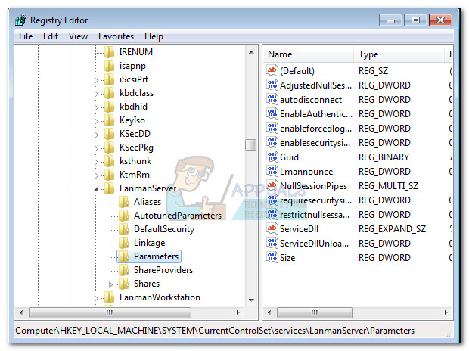Click the KtmRm folder icon
469x351 pixels.
tap(110, 175)
